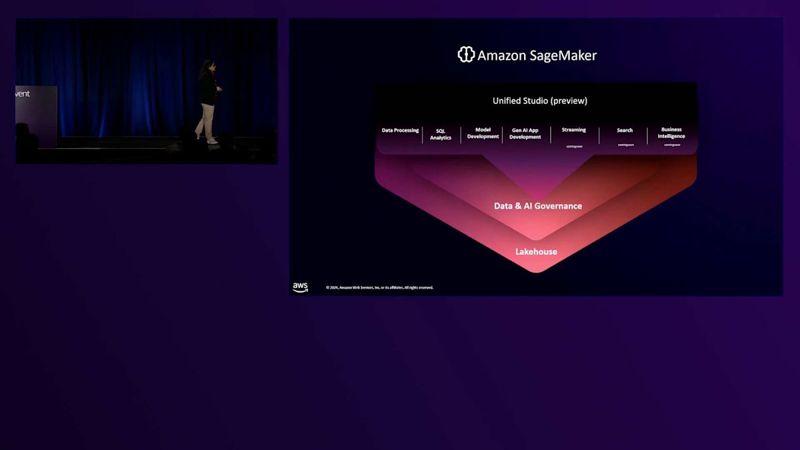Click the Amazon SageMaker brain logo icon
This screenshot has width=800, height=450.
coord(466,55)
